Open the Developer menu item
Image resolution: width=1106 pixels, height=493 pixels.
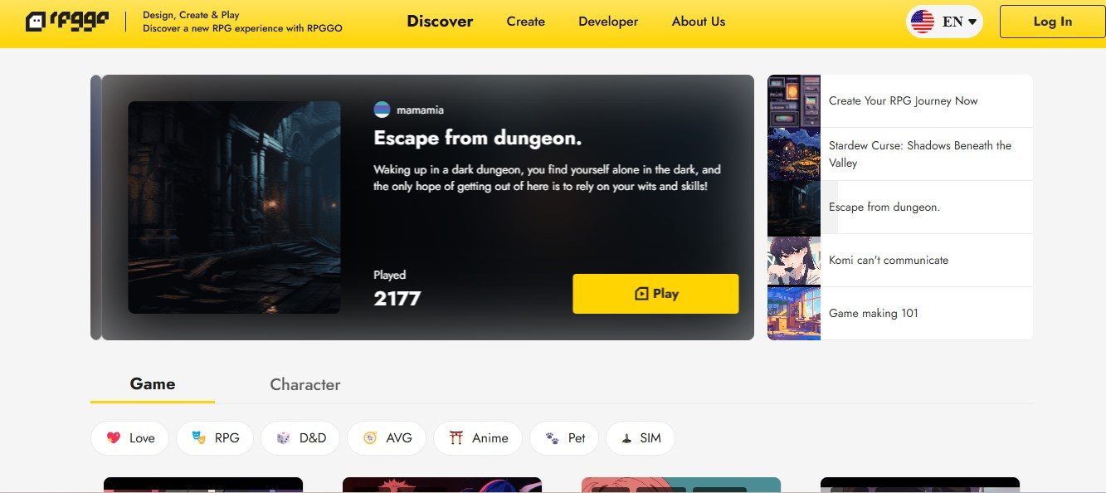coord(608,22)
